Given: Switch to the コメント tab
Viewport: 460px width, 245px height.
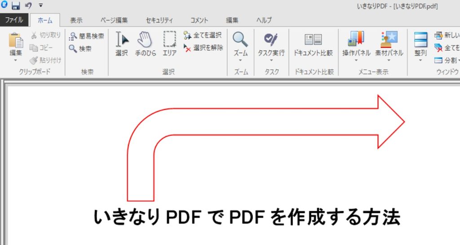Looking at the screenshot, I should (x=199, y=20).
